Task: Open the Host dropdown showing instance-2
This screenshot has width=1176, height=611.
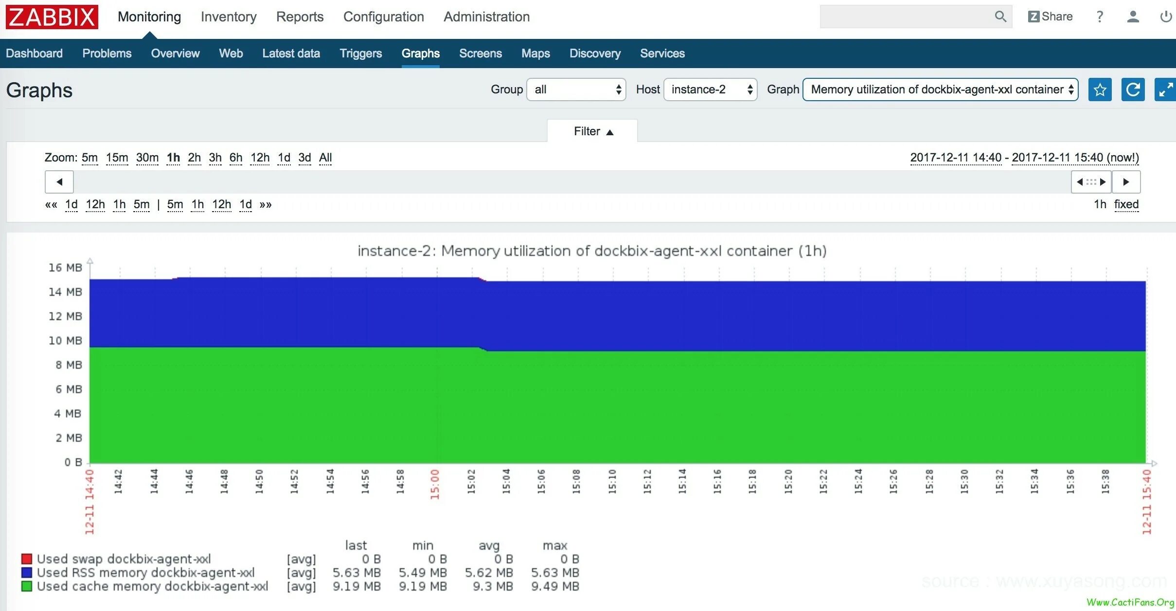Action: pos(710,90)
